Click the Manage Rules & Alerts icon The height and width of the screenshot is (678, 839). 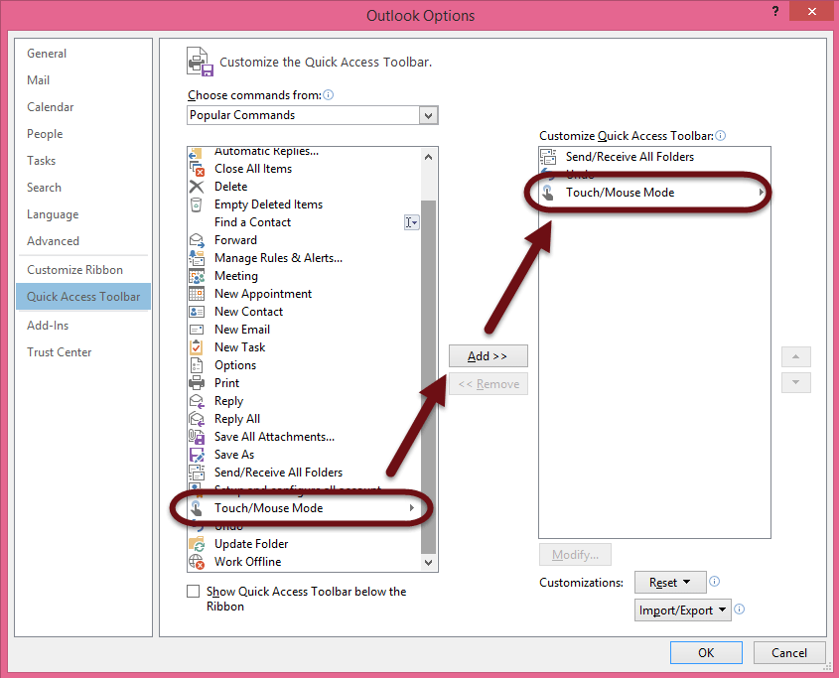(x=197, y=258)
